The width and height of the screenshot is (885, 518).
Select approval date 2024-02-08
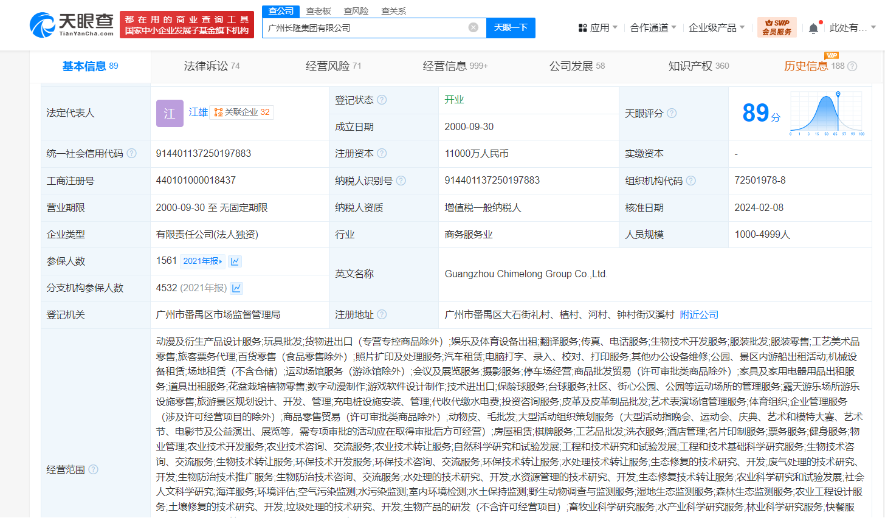(x=759, y=207)
